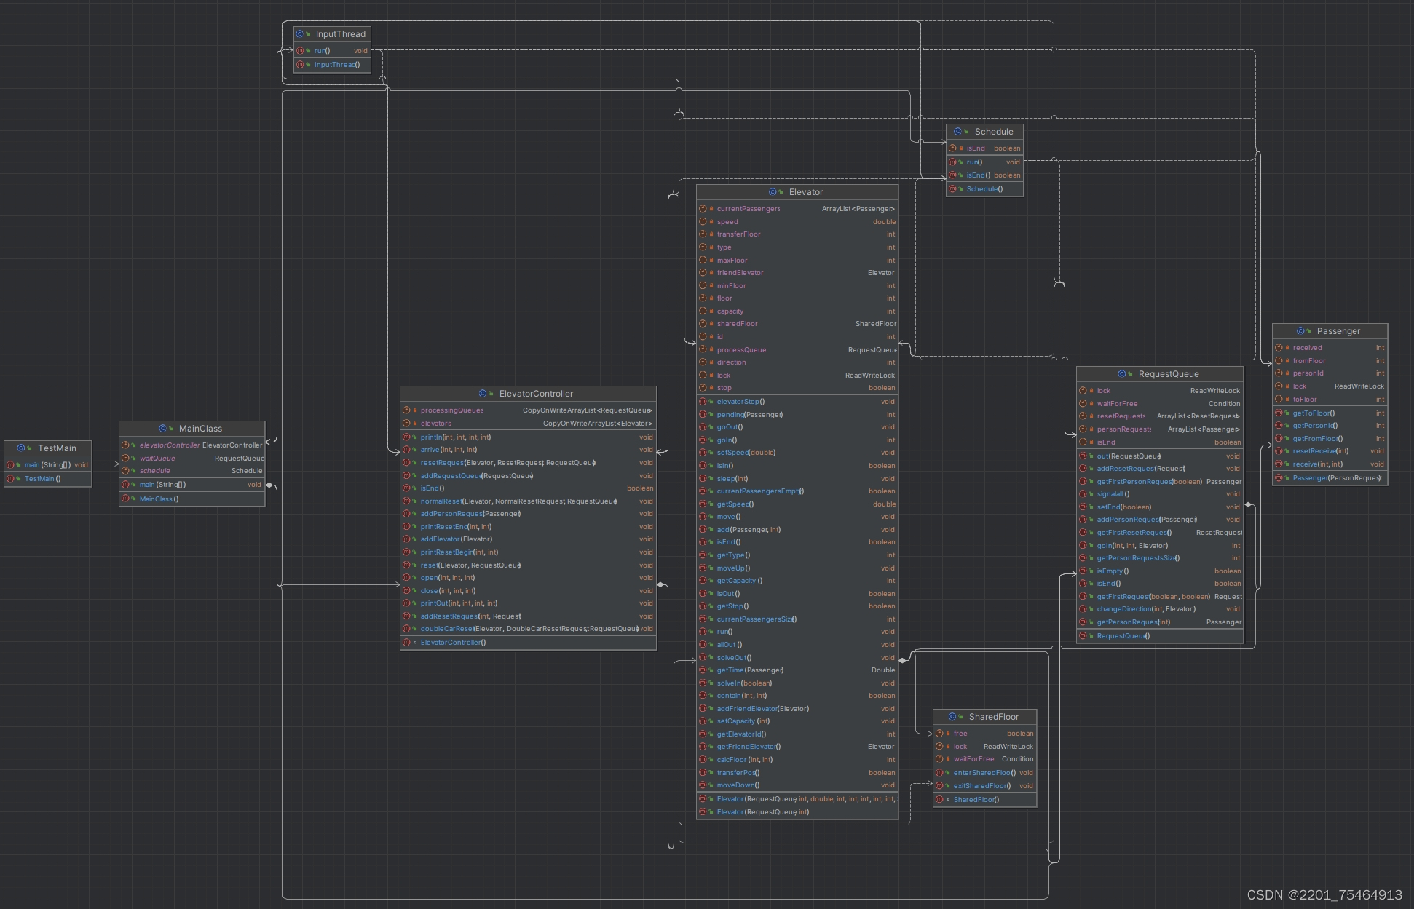Click the transferFloor field in Elevator

pyautogui.click(x=797, y=234)
